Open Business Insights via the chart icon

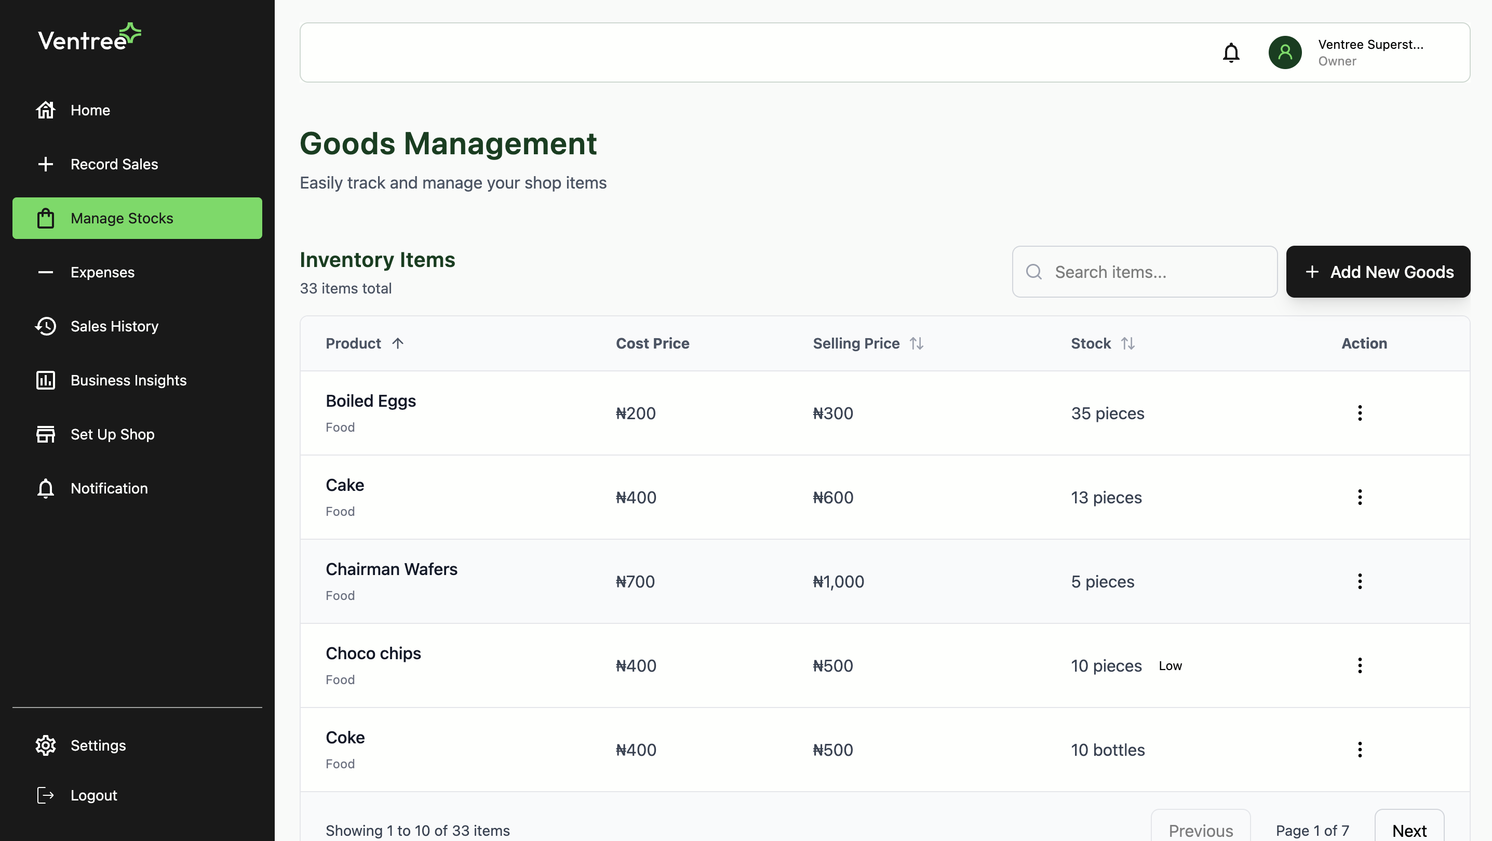pos(46,380)
